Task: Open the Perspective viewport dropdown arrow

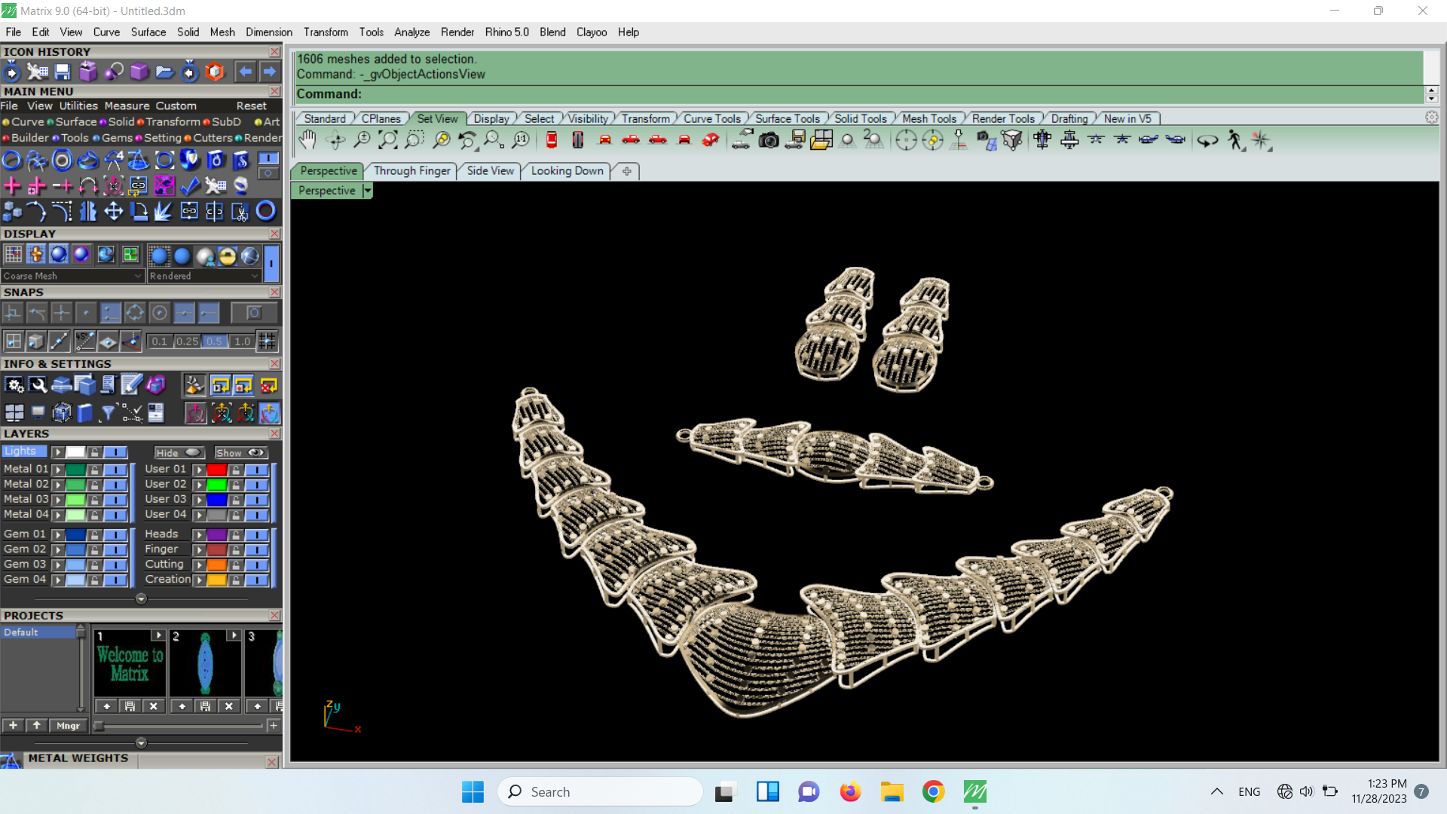Action: point(368,191)
